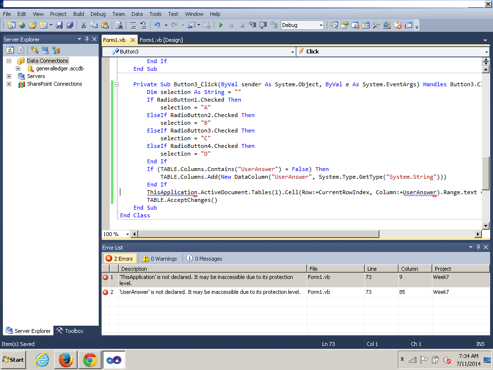
Task: Open the Build menu
Action: pyautogui.click(x=78, y=14)
